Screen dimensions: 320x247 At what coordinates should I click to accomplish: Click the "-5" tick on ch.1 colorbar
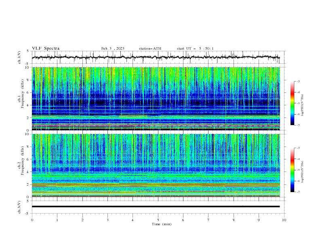(298, 103)
